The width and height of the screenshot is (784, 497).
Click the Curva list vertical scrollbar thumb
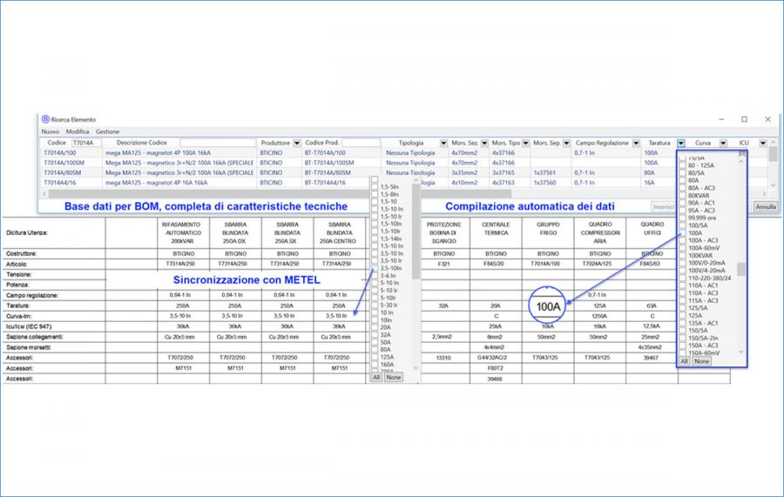(416, 232)
